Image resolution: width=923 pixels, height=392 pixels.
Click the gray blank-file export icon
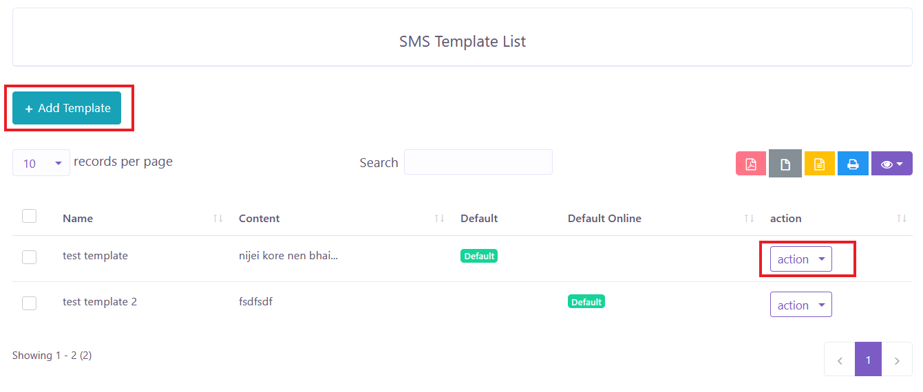pos(785,164)
